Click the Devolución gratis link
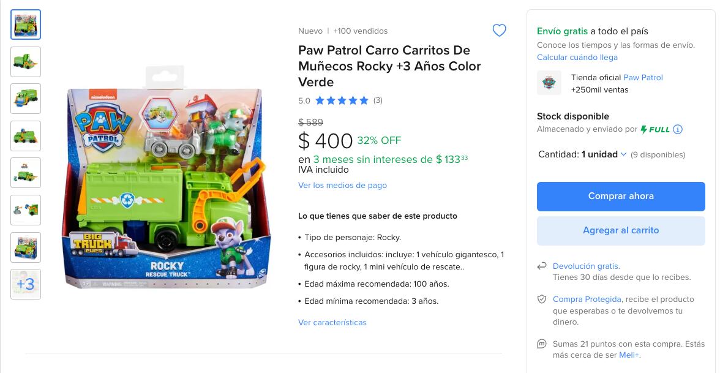720x373 pixels. point(587,266)
